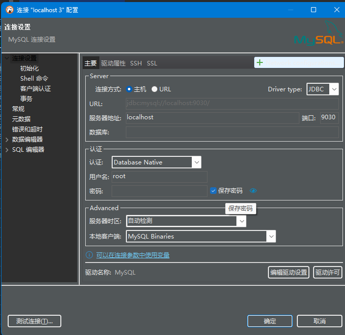Image resolution: width=345 pixels, height=335 pixels.
Task: Expand the SQL 编辑器 tree node
Action: click(7, 150)
